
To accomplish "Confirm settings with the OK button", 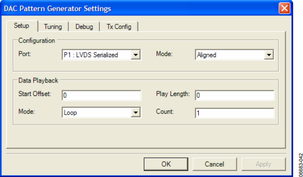I will [166, 164].
